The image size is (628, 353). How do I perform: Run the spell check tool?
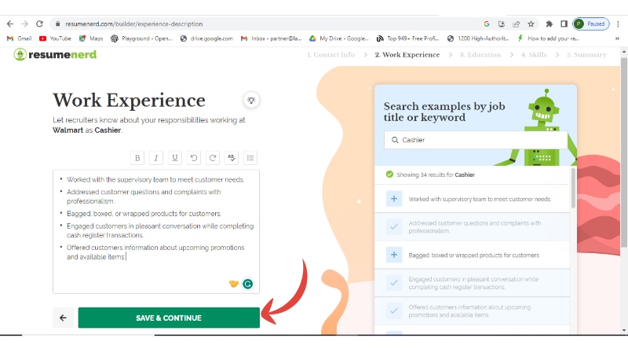(232, 158)
